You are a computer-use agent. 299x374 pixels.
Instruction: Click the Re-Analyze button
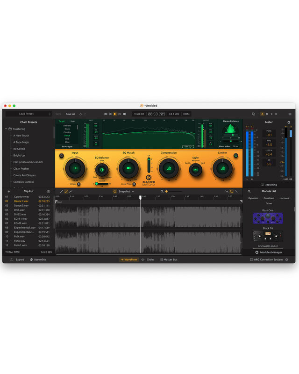[x=67, y=146]
